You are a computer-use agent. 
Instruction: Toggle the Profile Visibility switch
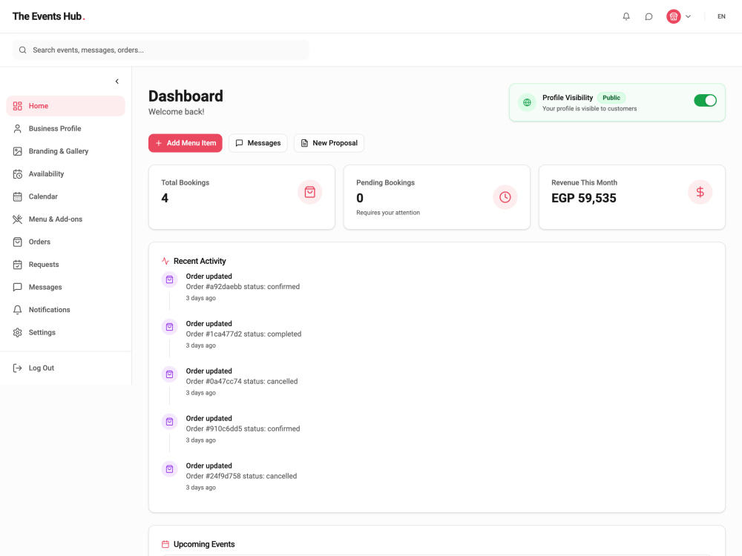[x=705, y=100]
